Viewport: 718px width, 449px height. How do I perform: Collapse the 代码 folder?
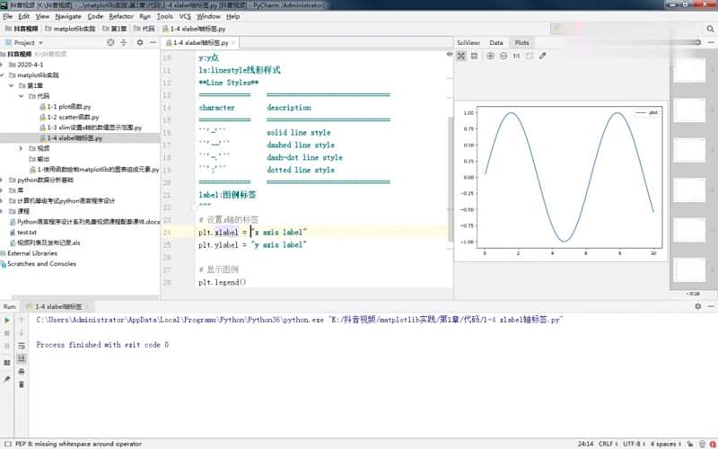click(21, 96)
